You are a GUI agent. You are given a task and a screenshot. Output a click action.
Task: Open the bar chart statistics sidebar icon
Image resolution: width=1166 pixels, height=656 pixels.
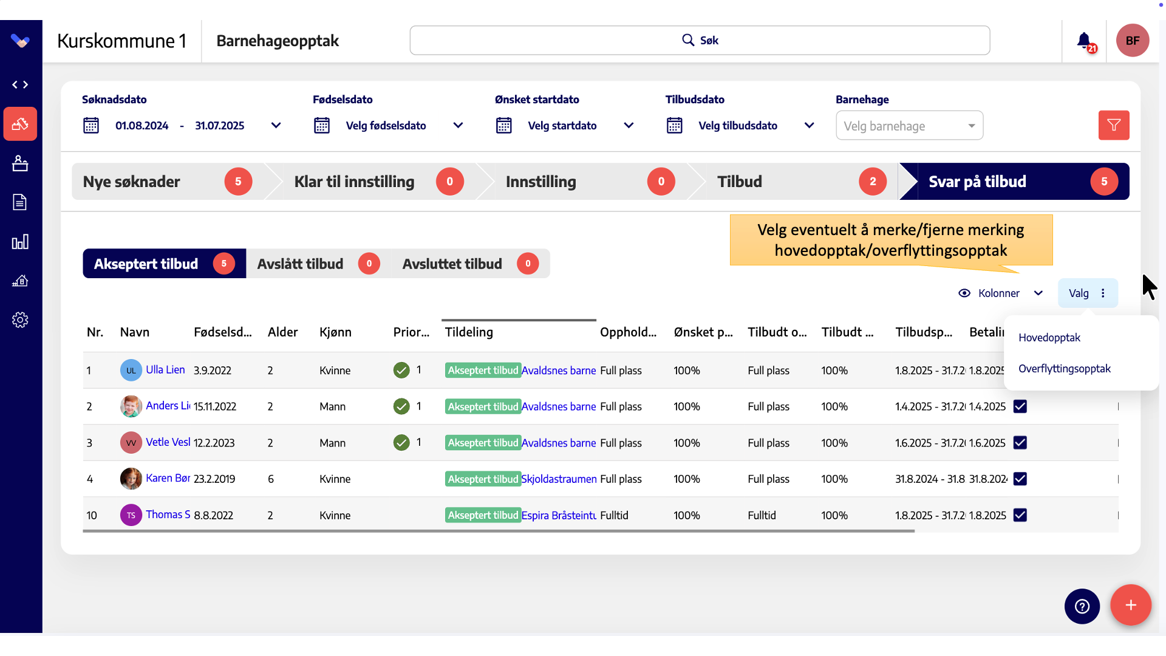tap(20, 242)
